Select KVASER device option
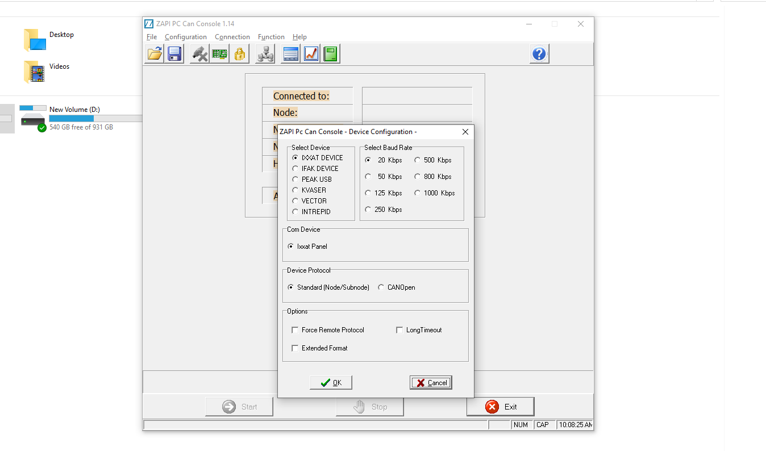This screenshot has height=451, width=766. click(x=309, y=190)
